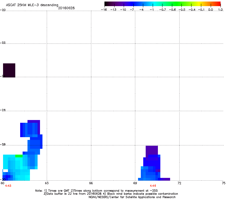Viewport: 226px width, 199px height.
Task: Click the colorbar label -7
Action: click(x=132, y=10)
